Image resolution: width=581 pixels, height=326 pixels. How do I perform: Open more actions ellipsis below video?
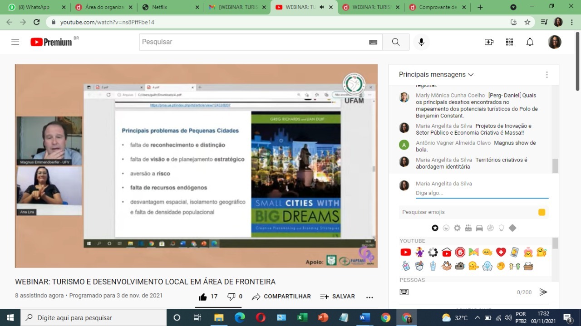[x=369, y=297]
